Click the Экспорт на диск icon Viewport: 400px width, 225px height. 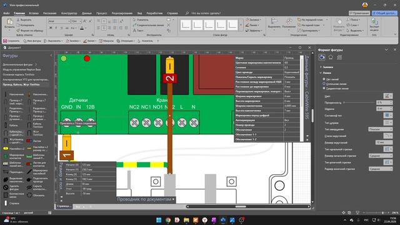[374, 24]
